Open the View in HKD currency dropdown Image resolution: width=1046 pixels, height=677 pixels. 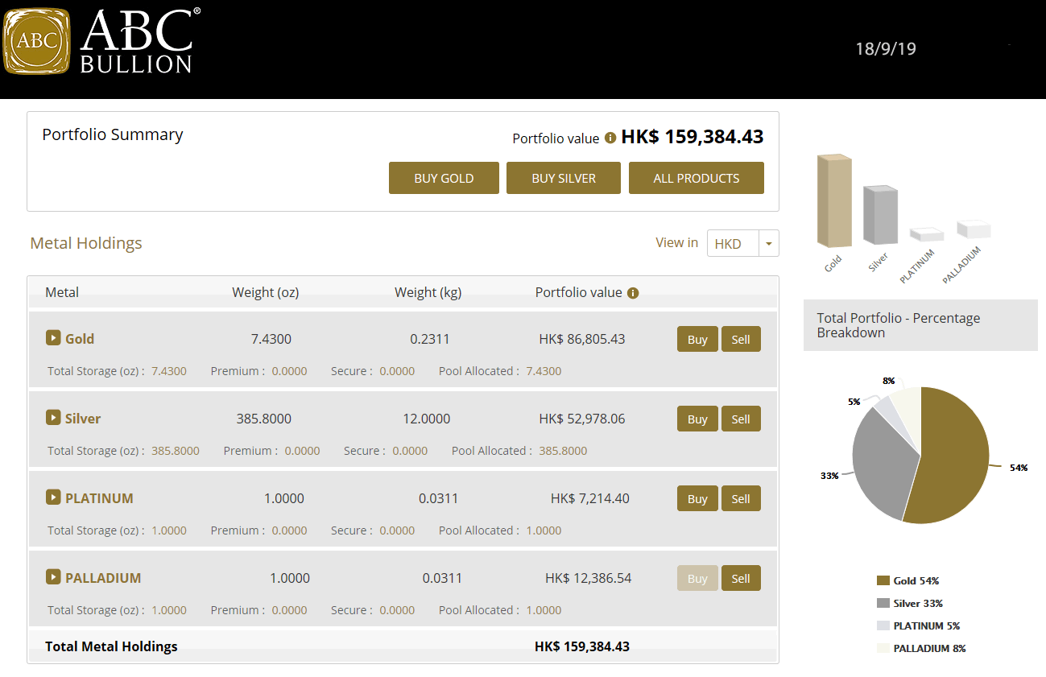(743, 243)
